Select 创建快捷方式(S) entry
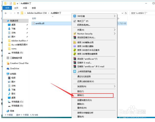 tap(94, 100)
